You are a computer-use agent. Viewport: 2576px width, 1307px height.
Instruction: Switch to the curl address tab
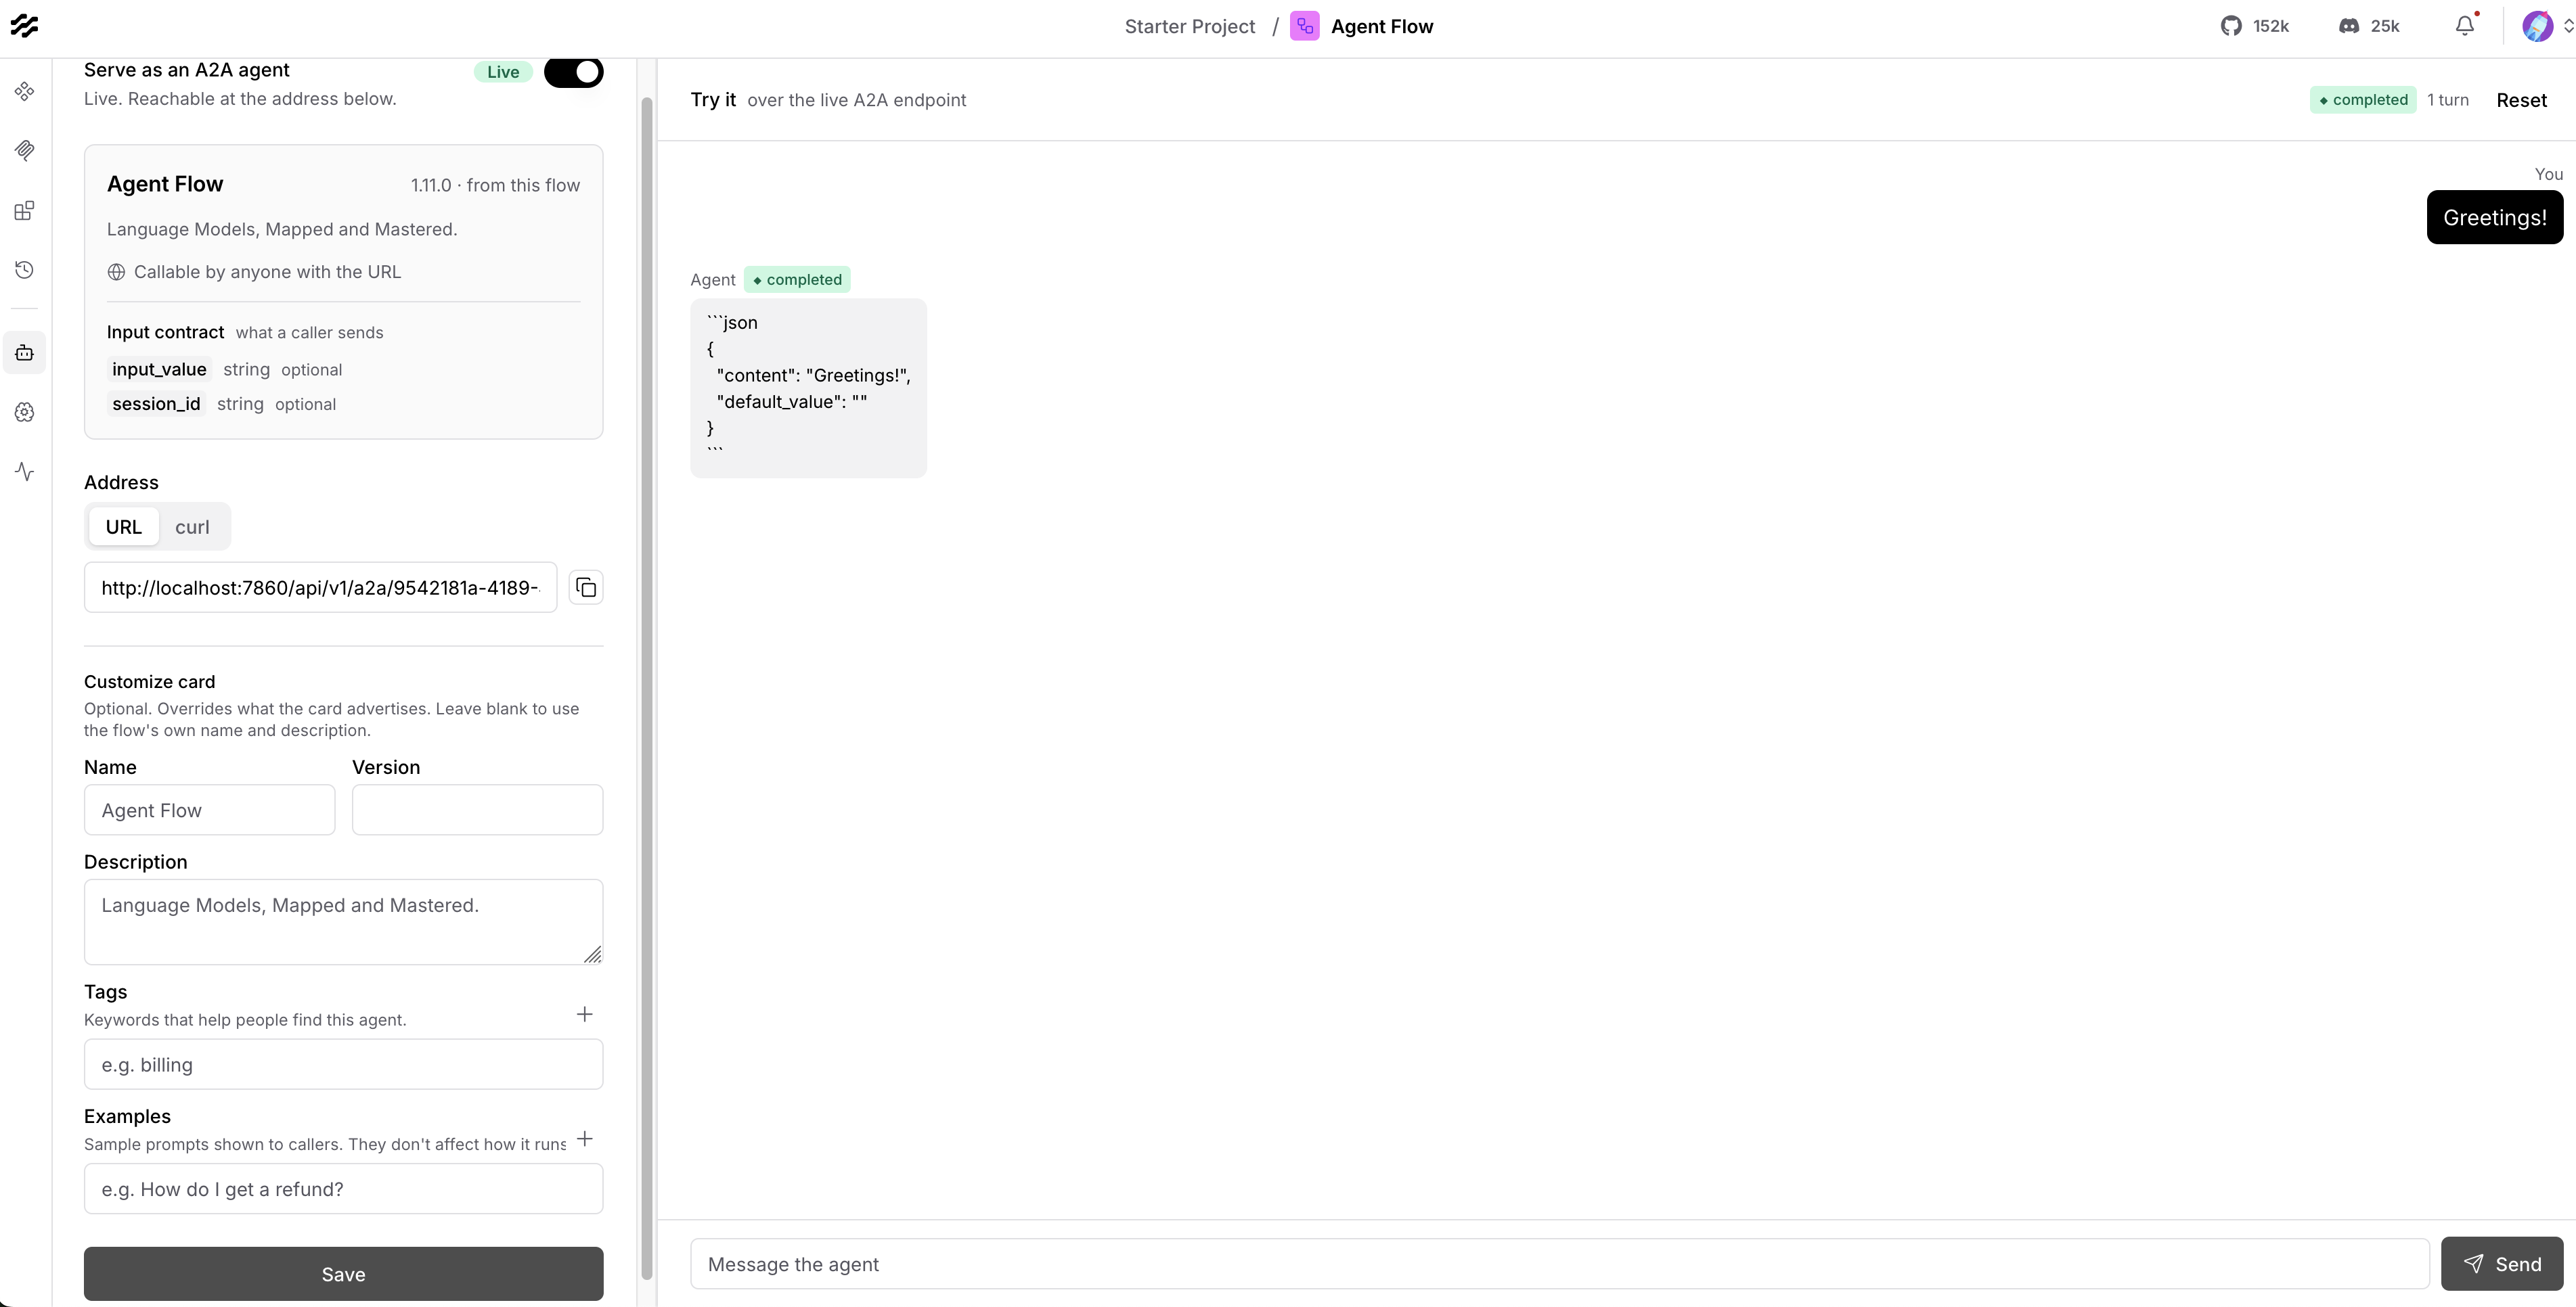pos(192,526)
